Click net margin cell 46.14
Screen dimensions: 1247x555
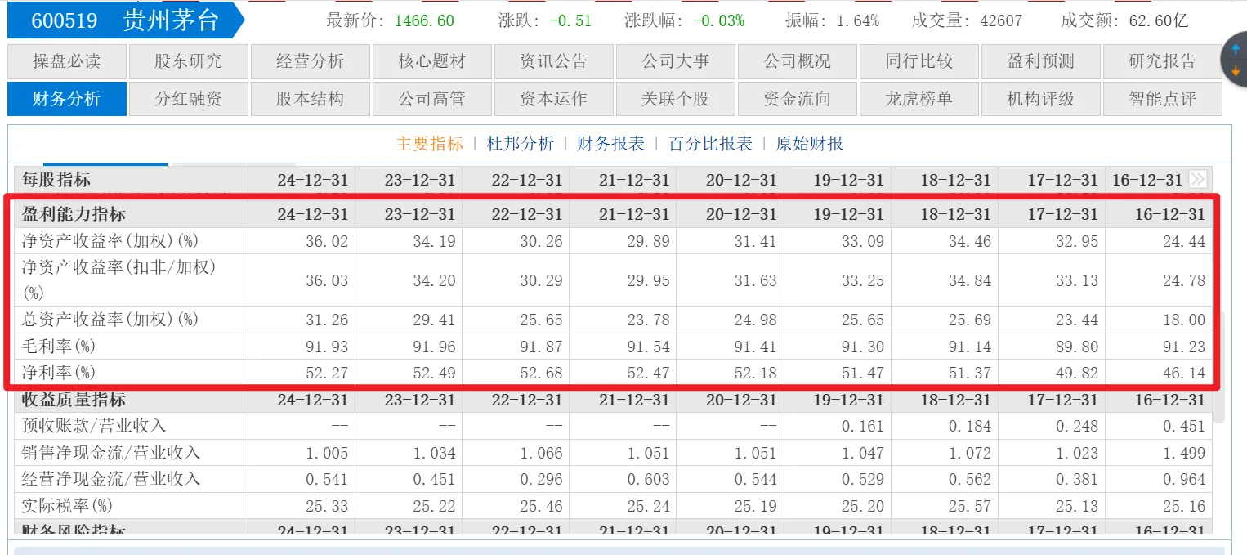point(1184,373)
